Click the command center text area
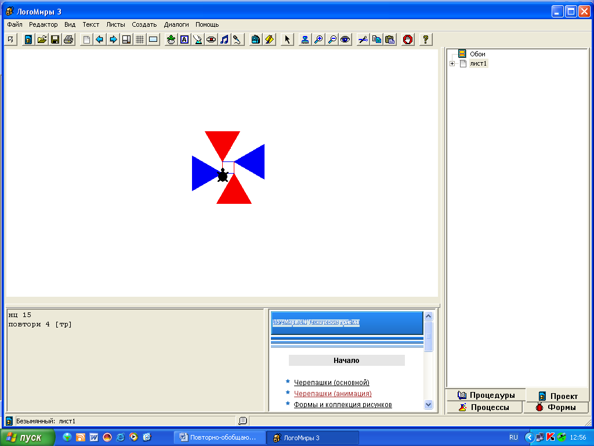The width and height of the screenshot is (594, 446). [x=135, y=360]
